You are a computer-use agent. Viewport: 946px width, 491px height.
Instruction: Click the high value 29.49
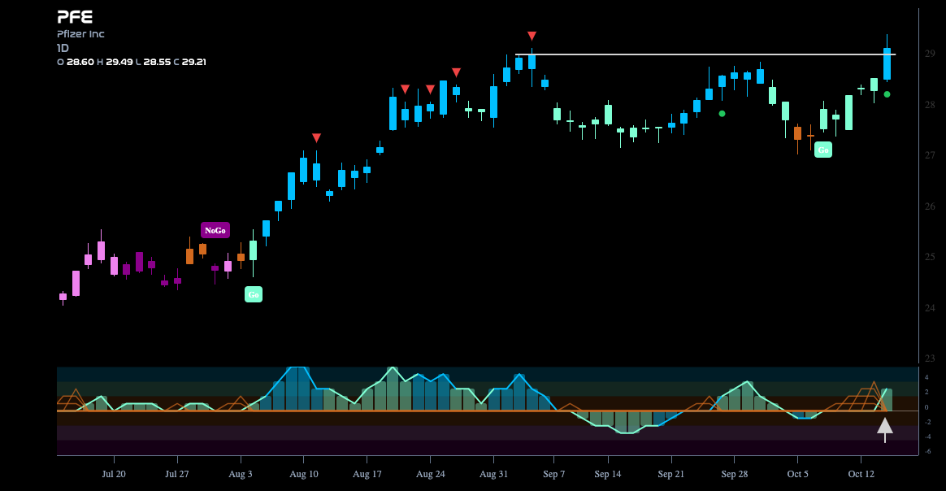119,62
